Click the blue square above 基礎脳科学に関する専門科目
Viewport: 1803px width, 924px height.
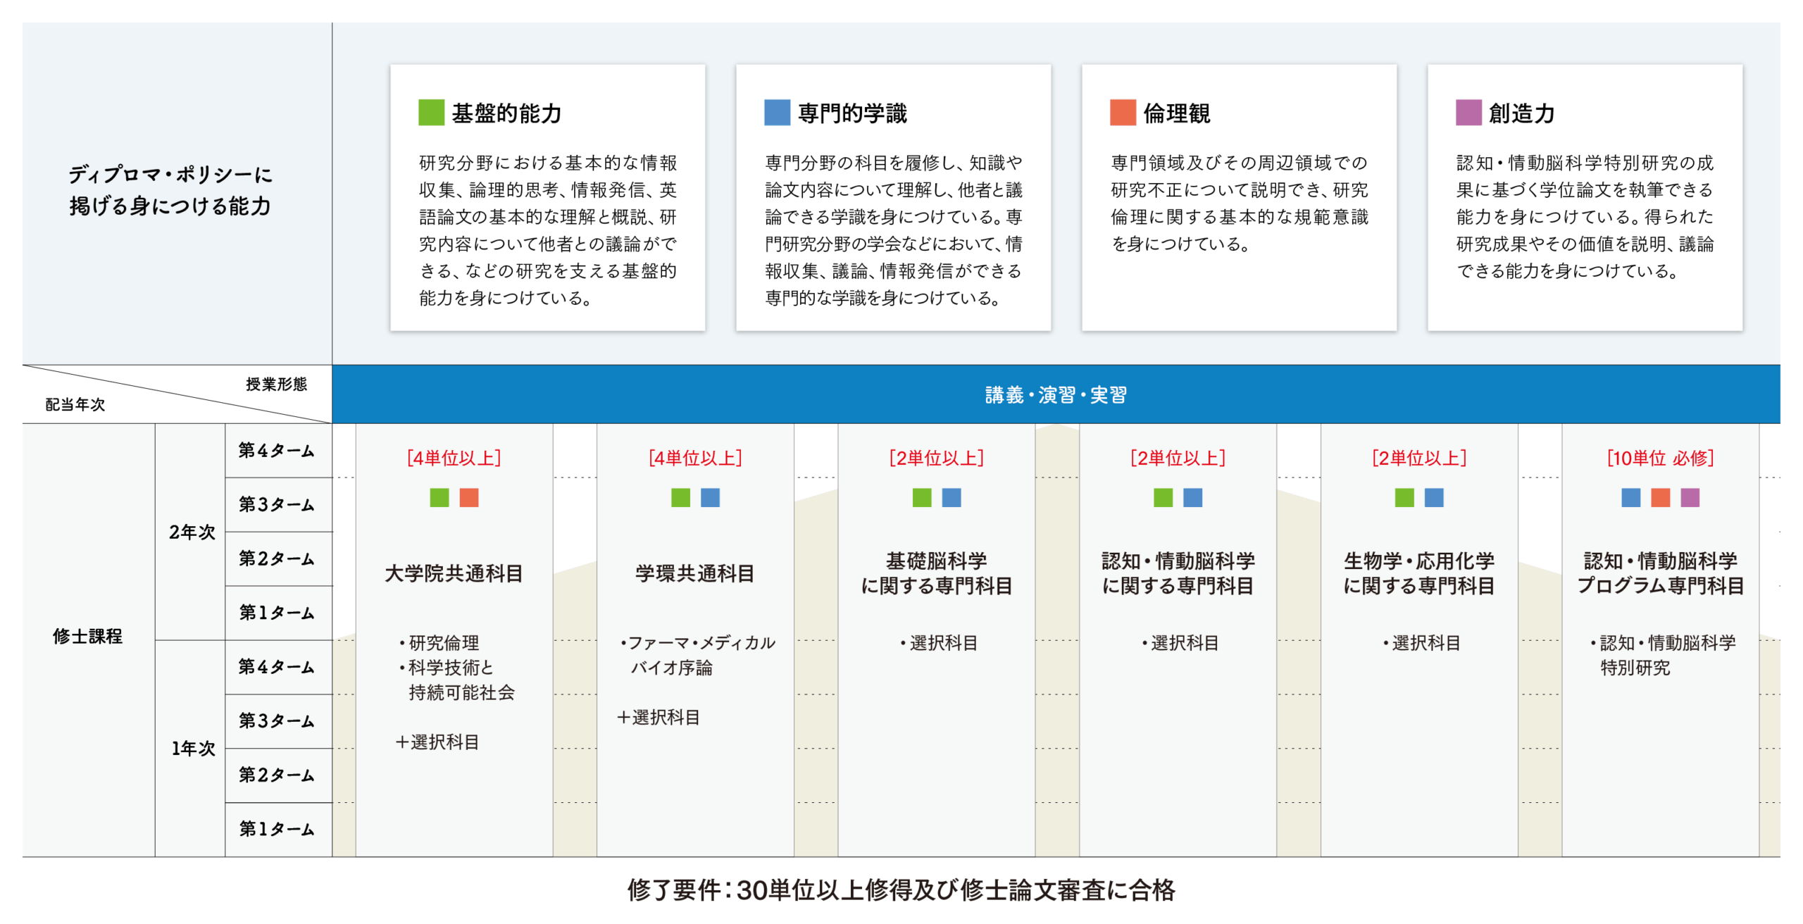point(952,498)
